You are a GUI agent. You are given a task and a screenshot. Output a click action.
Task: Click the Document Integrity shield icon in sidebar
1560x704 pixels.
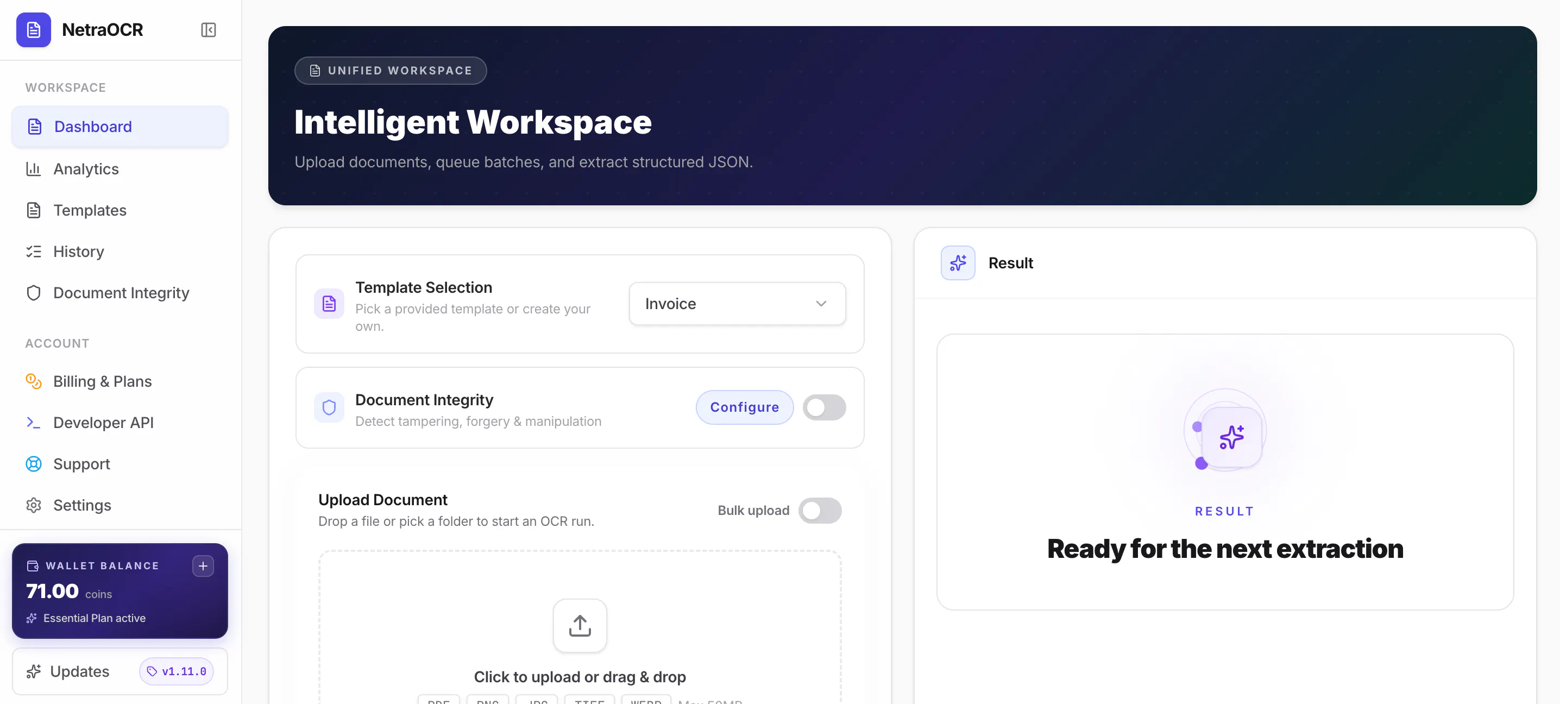34,293
